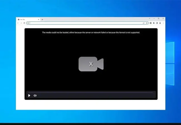
Task: Open a new tab with plus button
Action: pos(42,19)
